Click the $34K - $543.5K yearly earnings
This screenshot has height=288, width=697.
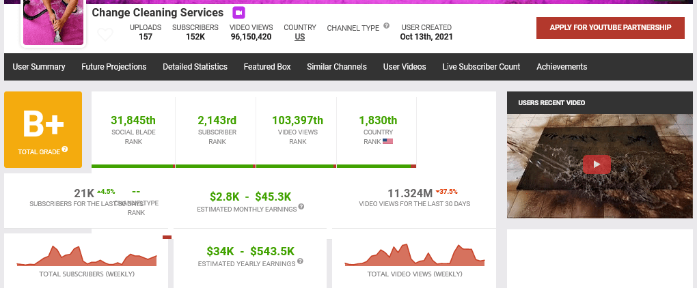point(250,251)
